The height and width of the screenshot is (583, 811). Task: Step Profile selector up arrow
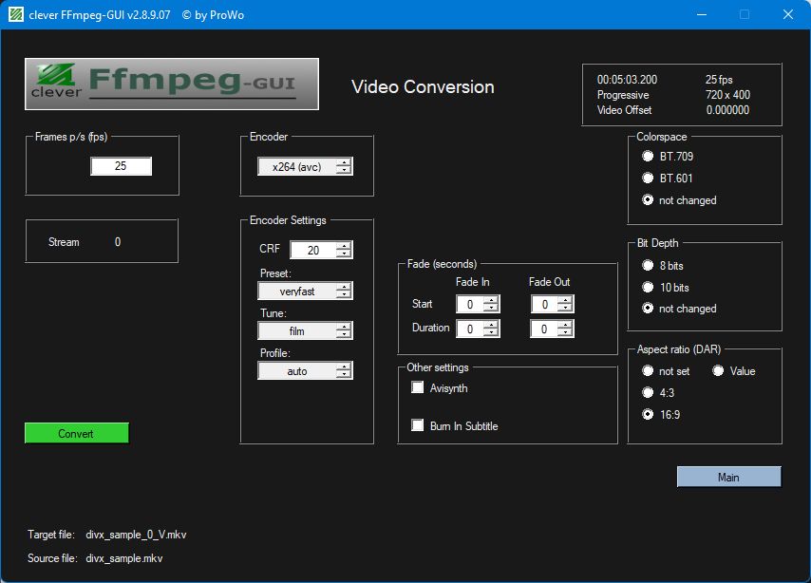pyautogui.click(x=344, y=367)
